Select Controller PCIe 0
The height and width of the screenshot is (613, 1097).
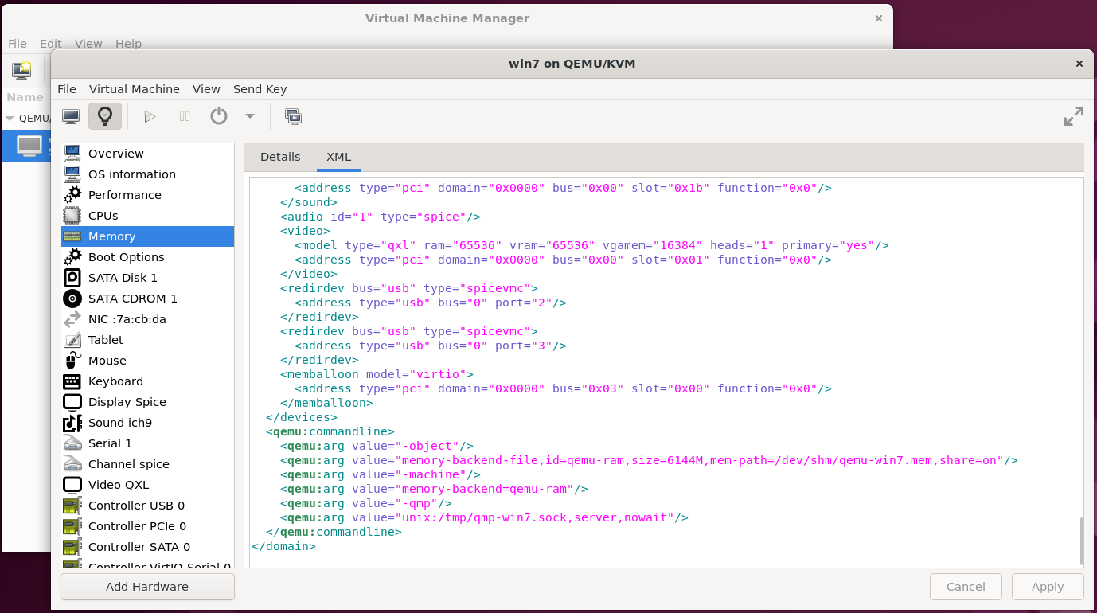click(x=148, y=526)
